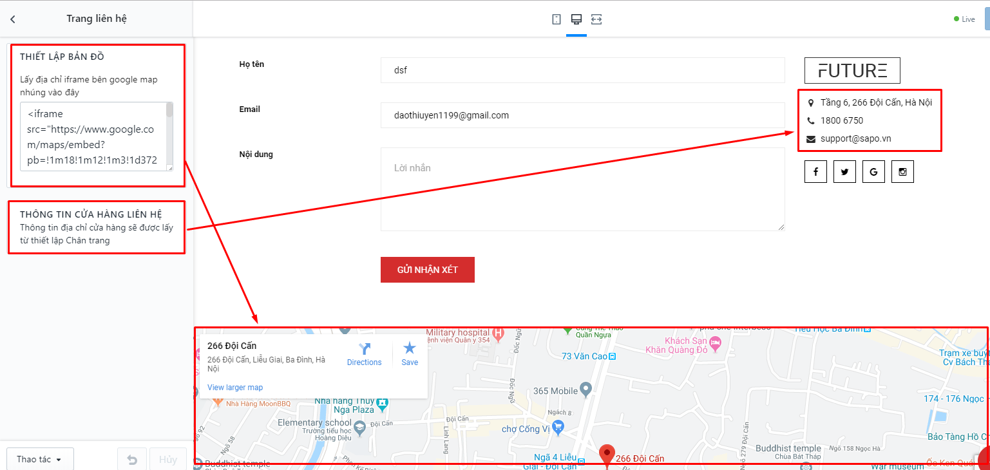This screenshot has width=990, height=470.
Task: Click the FUTURE logo
Action: [x=852, y=70]
